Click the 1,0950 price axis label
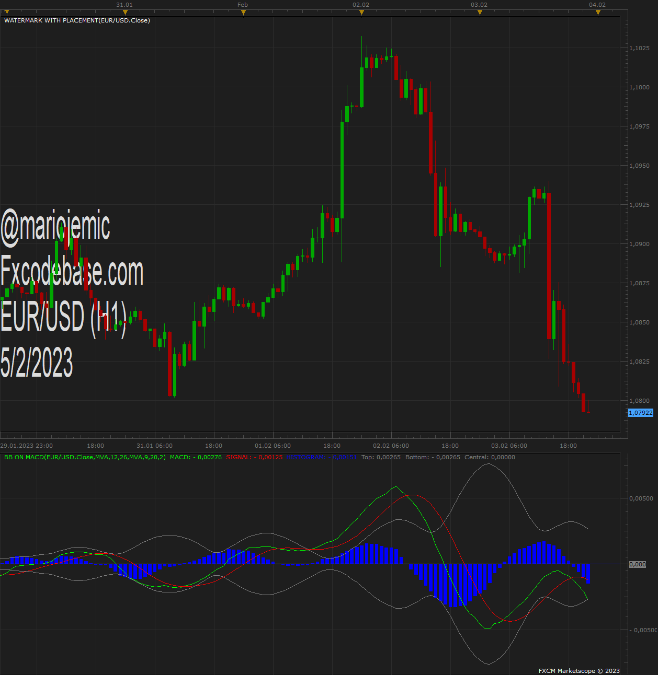This screenshot has width=658, height=675. 639,166
